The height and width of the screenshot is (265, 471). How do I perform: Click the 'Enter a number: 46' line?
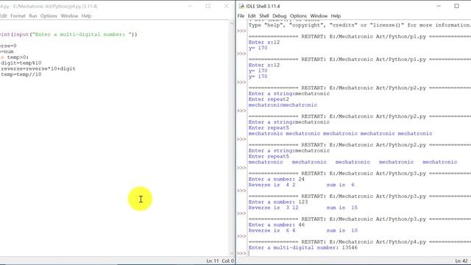pos(277,225)
